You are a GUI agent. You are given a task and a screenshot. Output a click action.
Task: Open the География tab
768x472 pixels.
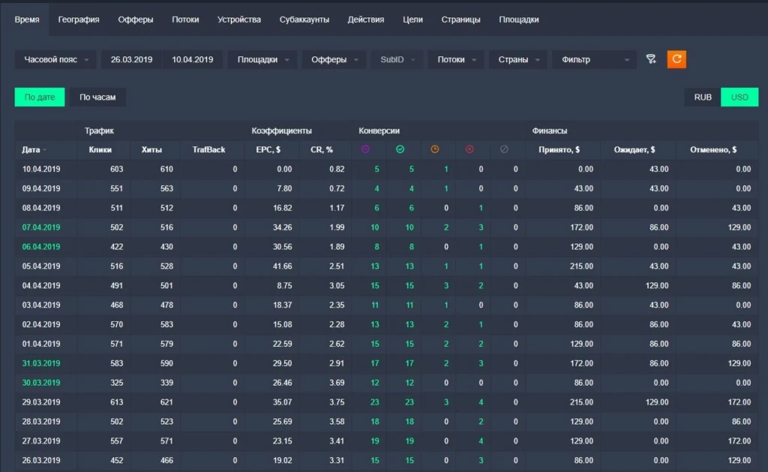78,19
